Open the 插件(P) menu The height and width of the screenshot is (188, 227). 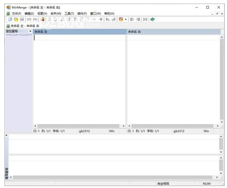click(x=82, y=14)
